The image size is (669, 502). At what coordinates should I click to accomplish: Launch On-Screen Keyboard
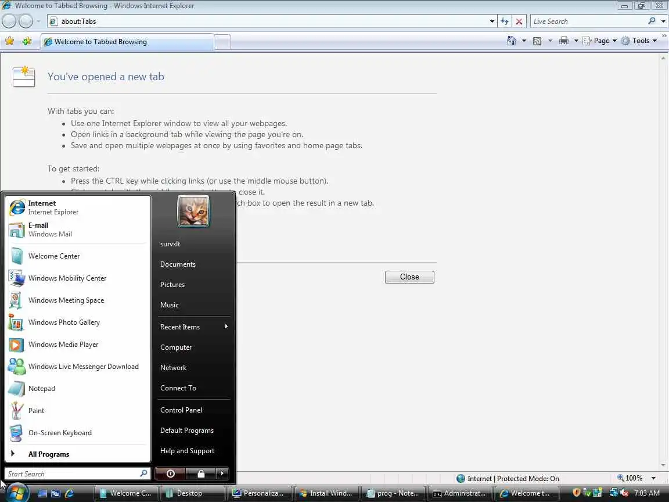pyautogui.click(x=78, y=433)
